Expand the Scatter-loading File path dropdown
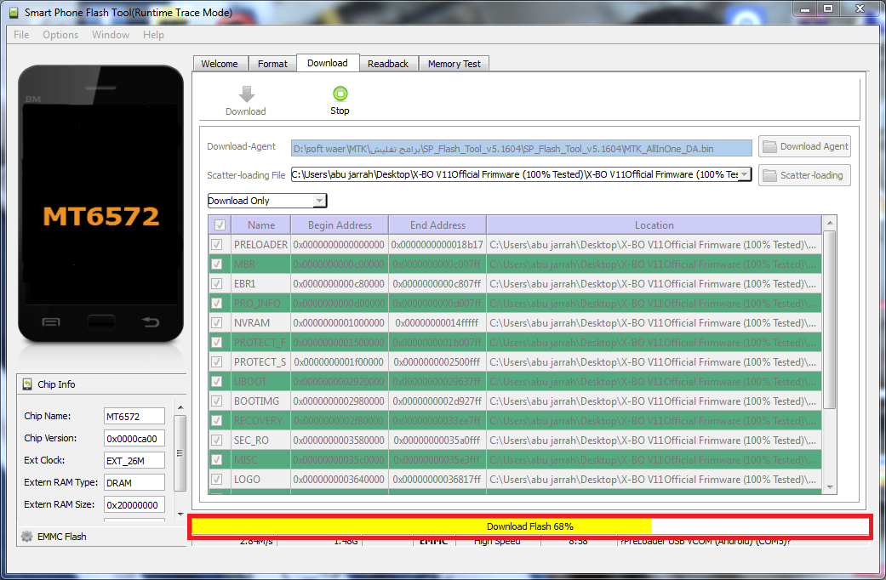886x580 pixels. 745,174
